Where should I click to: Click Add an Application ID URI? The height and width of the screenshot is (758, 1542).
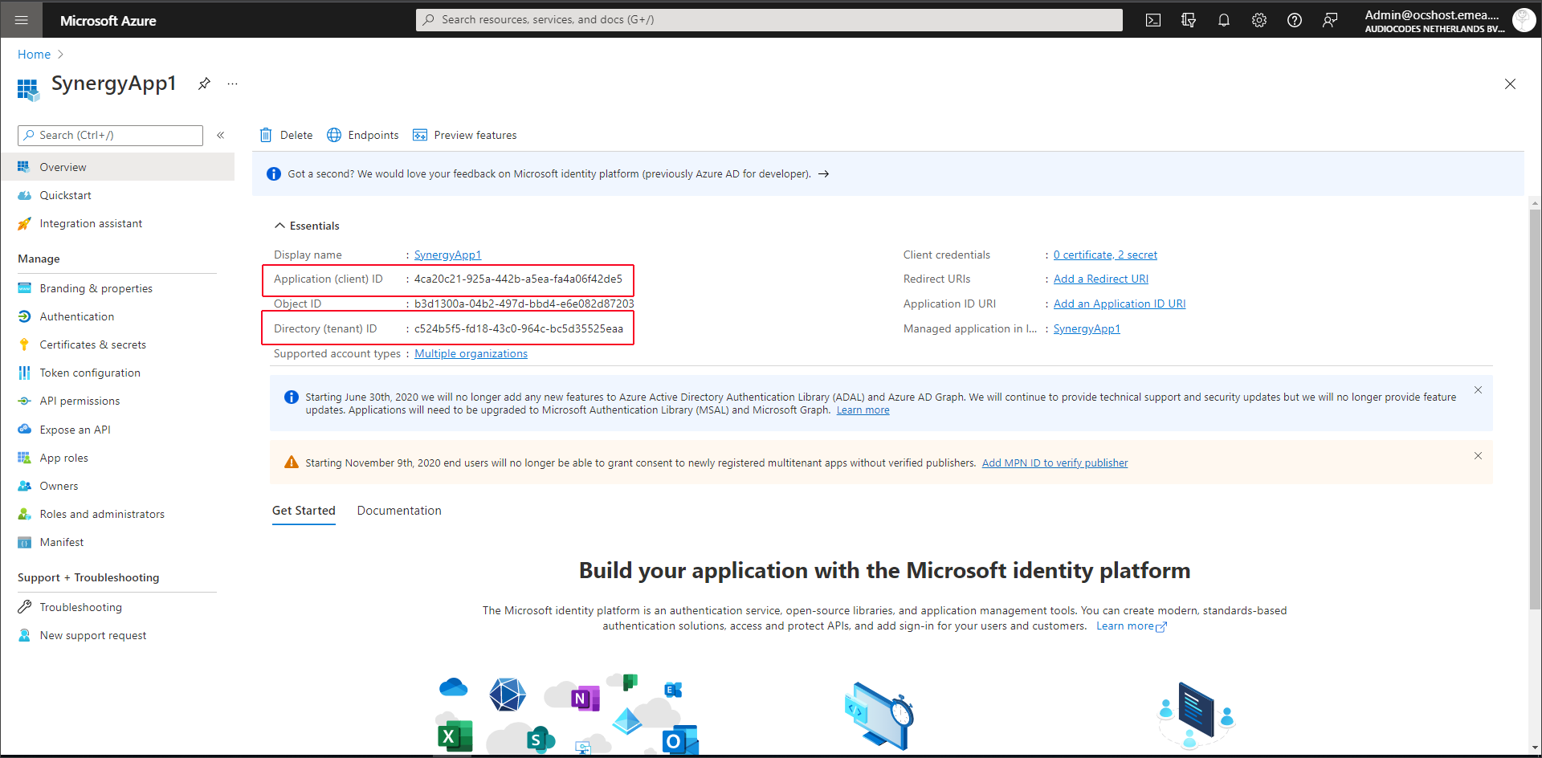(1120, 304)
